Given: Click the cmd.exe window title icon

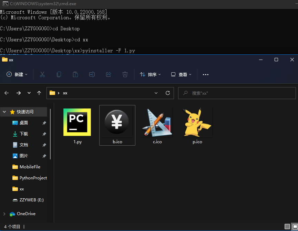Looking at the screenshot, I should click(x=5, y=3).
